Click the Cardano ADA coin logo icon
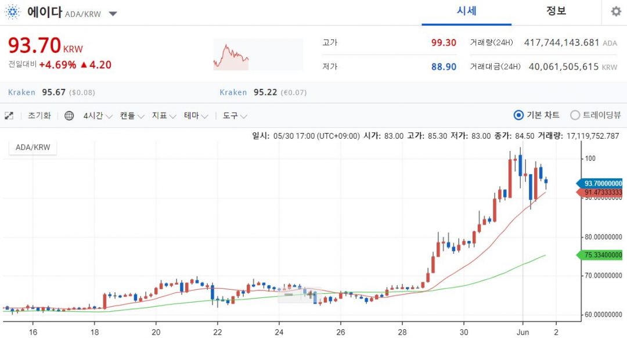 point(12,12)
